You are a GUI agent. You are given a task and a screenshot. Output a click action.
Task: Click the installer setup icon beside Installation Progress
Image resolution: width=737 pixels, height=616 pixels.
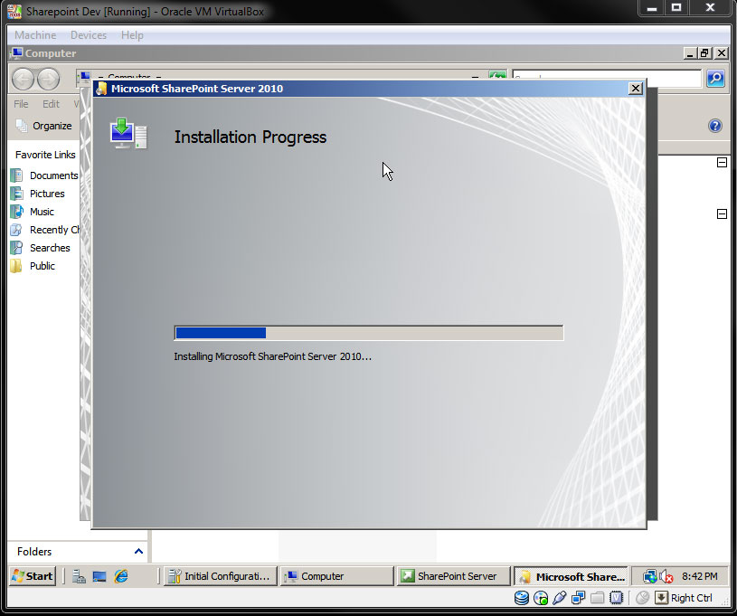click(128, 134)
